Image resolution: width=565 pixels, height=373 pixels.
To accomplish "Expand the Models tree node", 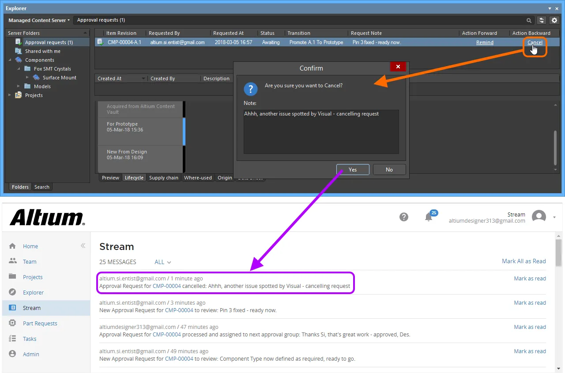I will pyautogui.click(x=19, y=86).
